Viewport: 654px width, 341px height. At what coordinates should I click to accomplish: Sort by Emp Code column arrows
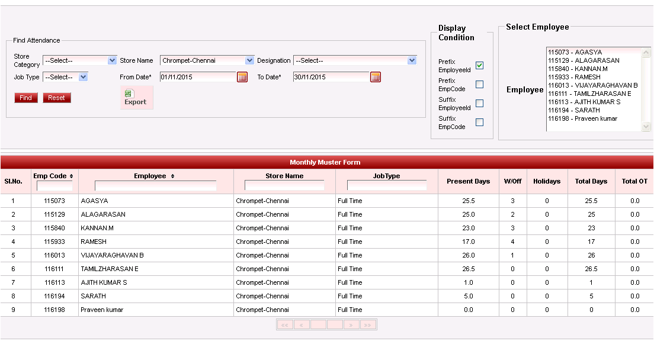[x=71, y=176]
